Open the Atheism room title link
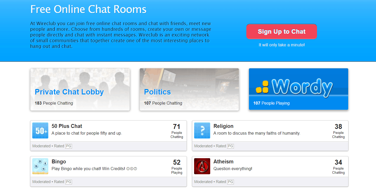376x189 pixels. 223,162
